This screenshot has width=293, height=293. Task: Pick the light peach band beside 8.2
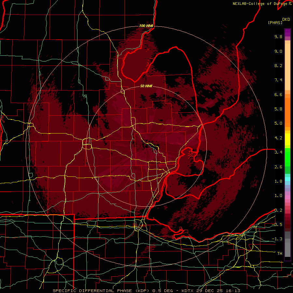(287, 67)
